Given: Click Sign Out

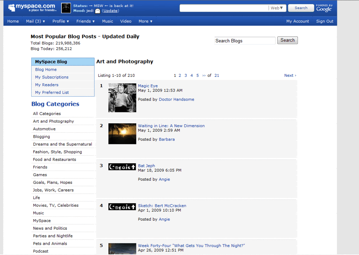Looking at the screenshot, I should 325,21.
